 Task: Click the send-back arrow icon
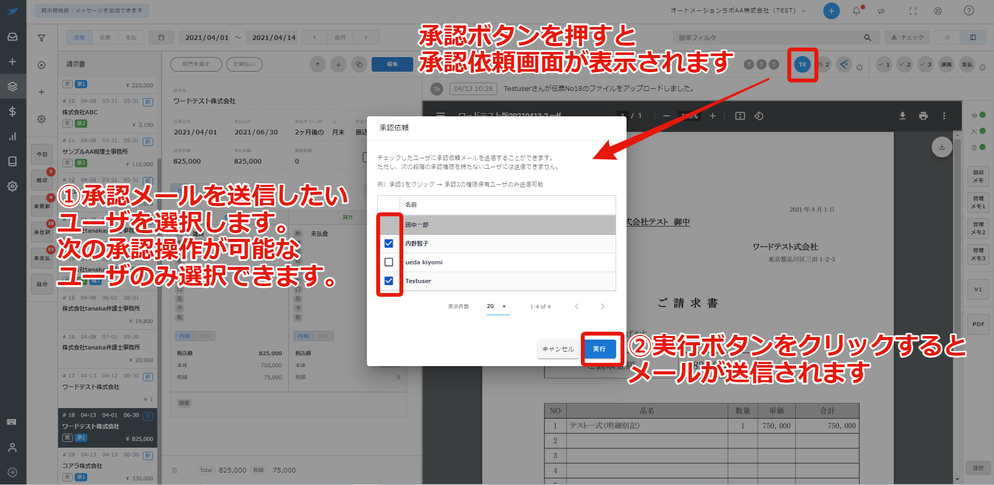845,64
